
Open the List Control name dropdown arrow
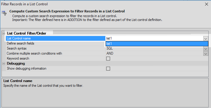(x=205, y=39)
